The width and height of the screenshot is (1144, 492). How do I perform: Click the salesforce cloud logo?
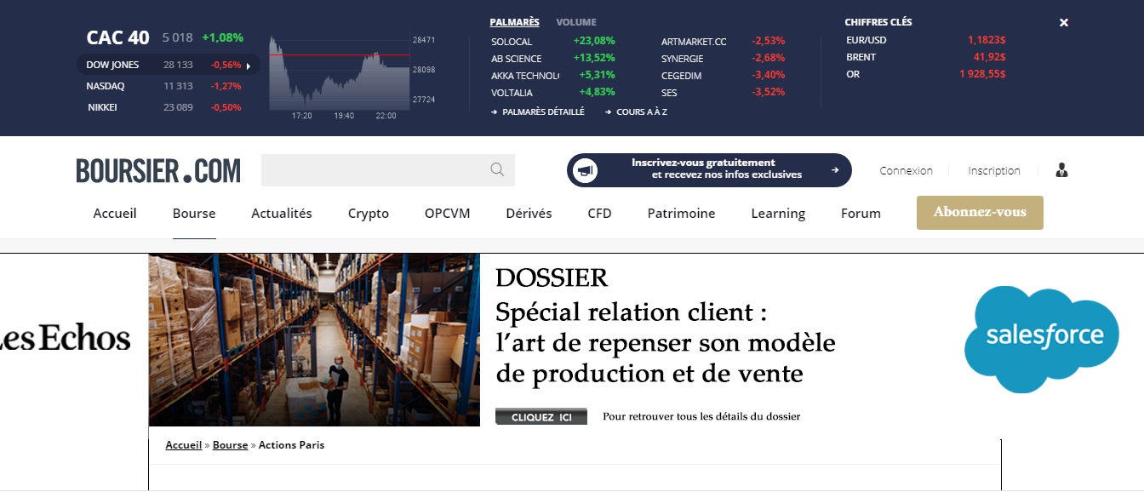click(x=1041, y=339)
